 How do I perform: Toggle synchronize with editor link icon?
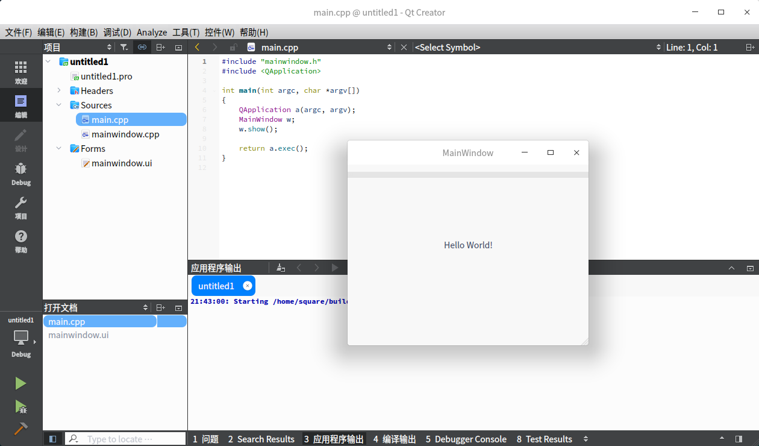(142, 47)
